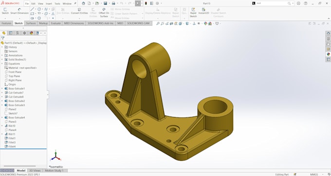Click the Select cursor tool
The width and height of the screenshot is (331, 176).
pyautogui.click(x=138, y=3)
